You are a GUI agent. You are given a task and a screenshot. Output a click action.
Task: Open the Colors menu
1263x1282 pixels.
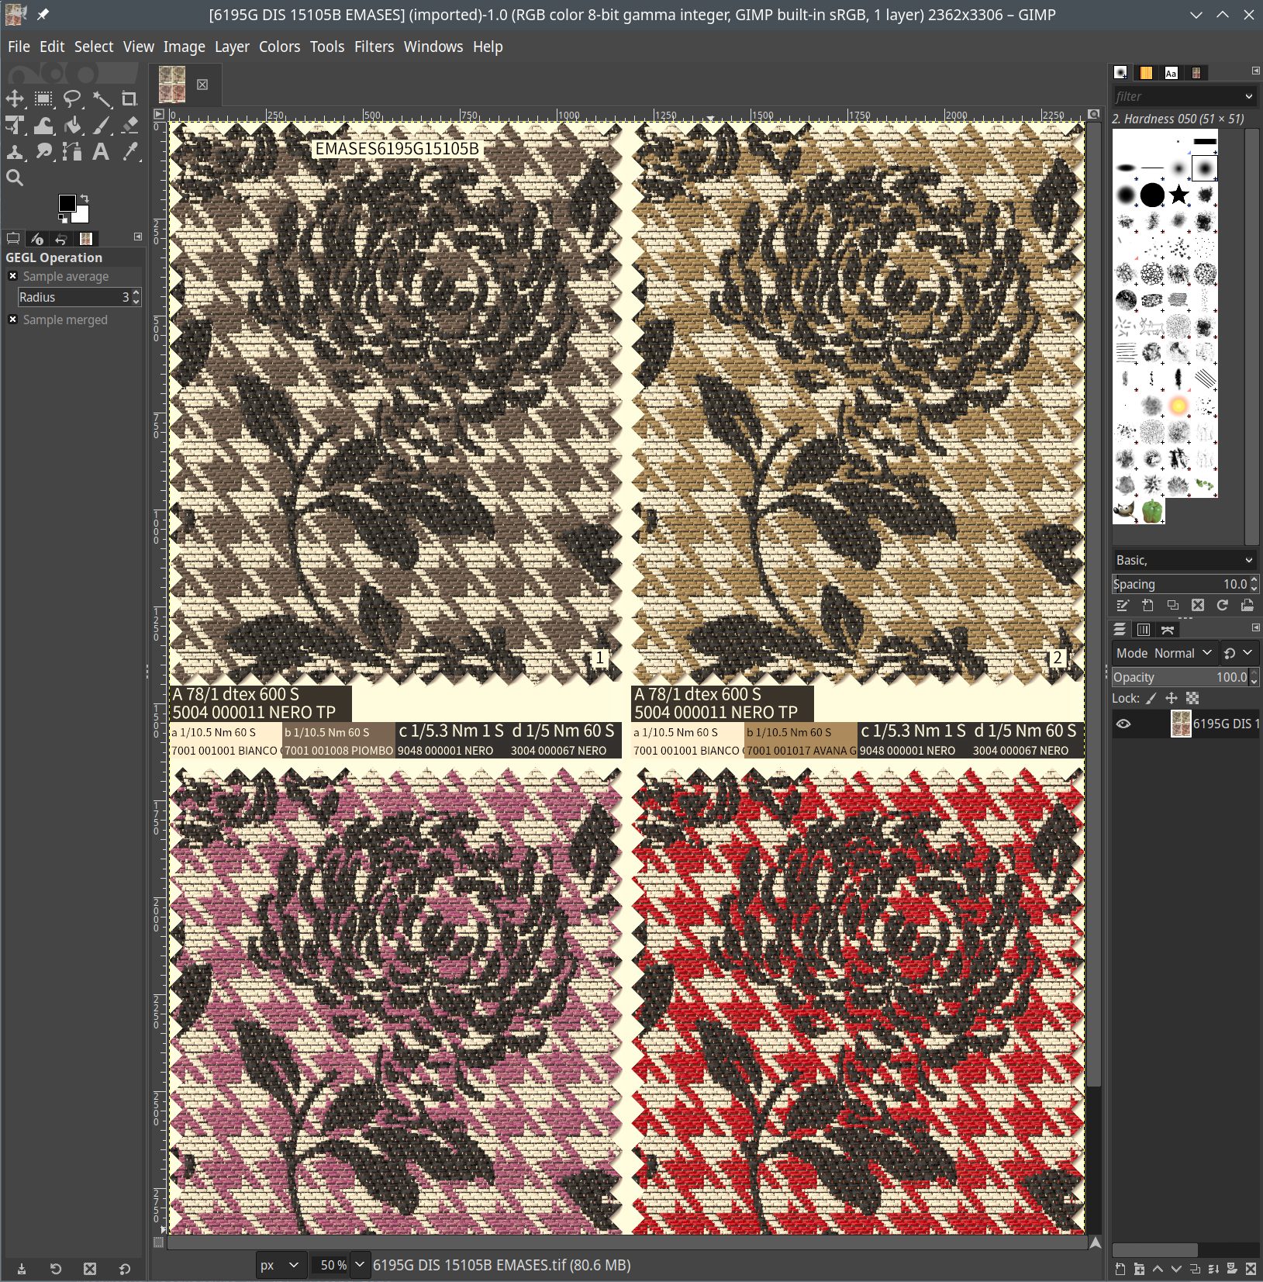(279, 47)
